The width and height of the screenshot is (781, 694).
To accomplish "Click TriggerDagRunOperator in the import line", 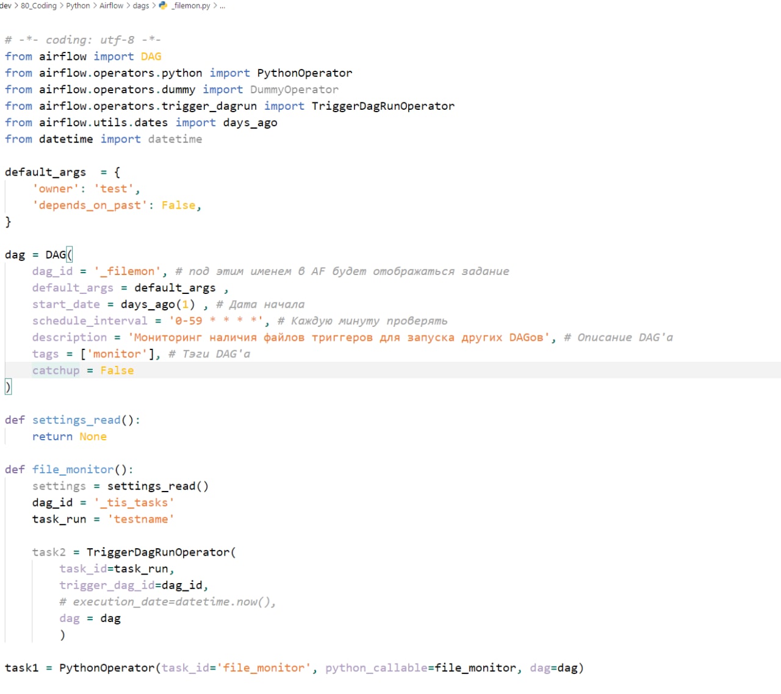I will pyautogui.click(x=383, y=106).
